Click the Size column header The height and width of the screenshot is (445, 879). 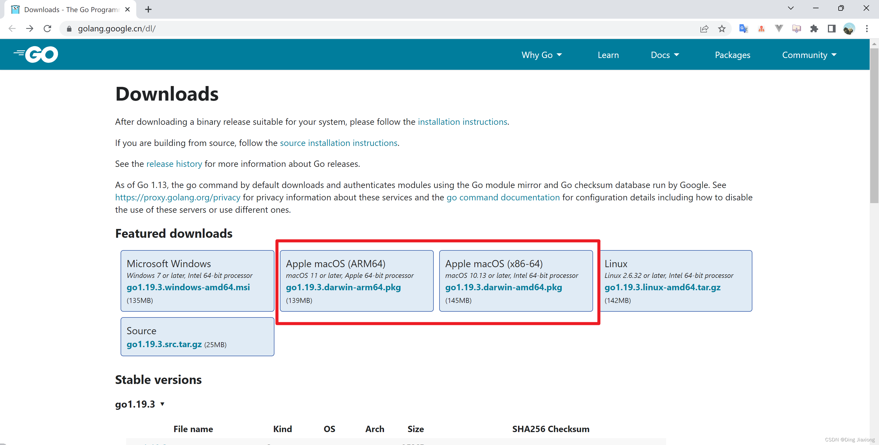click(416, 429)
